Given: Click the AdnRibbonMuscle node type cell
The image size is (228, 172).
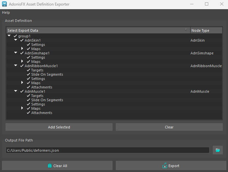Looking at the screenshot, I should click(x=206, y=66).
